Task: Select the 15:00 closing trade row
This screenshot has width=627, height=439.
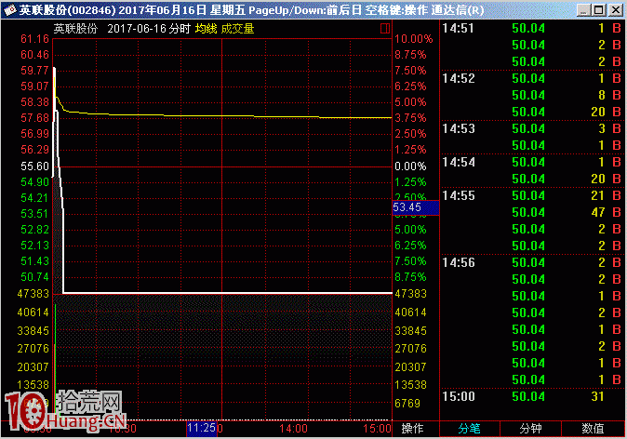Action: 532,396
